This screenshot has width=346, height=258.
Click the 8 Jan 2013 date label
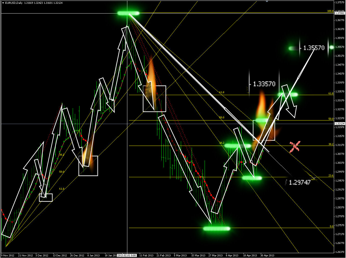pos(94,255)
